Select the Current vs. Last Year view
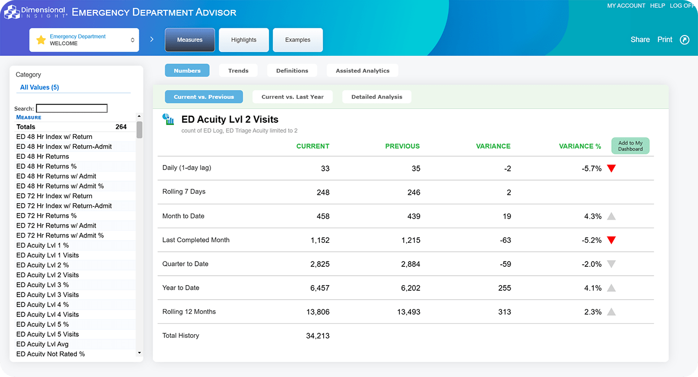This screenshot has width=698, height=377. coord(292,97)
